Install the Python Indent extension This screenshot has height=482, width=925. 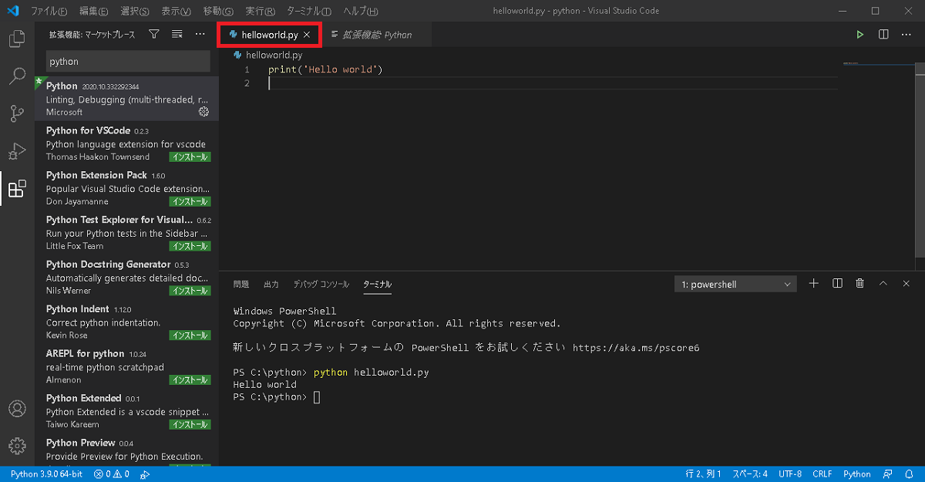[190, 335]
